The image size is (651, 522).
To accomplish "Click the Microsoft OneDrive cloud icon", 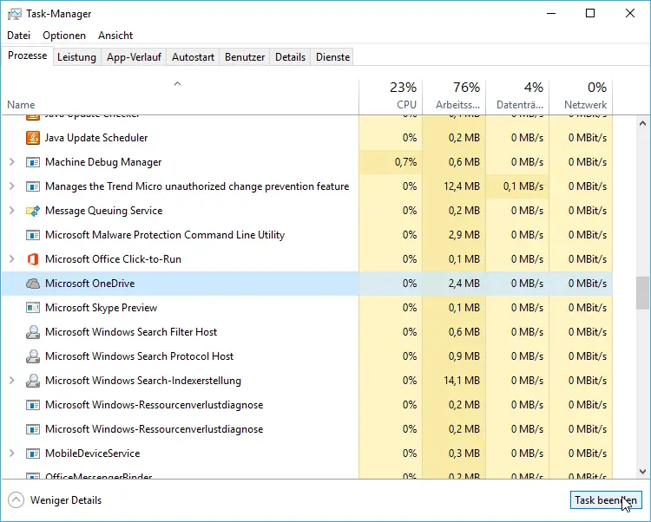I will tap(33, 284).
